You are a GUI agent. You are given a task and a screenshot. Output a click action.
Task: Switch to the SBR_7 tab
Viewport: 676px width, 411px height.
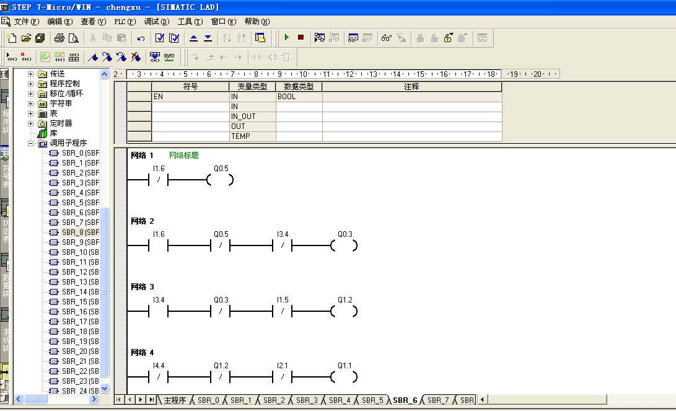coord(438,400)
